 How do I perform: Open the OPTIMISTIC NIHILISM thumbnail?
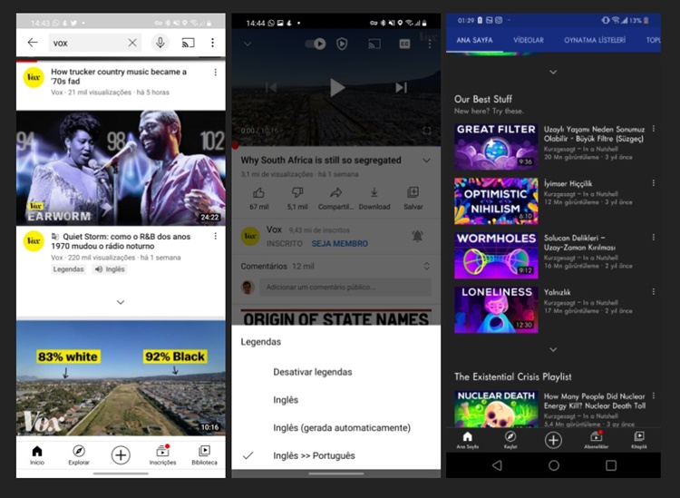point(496,200)
